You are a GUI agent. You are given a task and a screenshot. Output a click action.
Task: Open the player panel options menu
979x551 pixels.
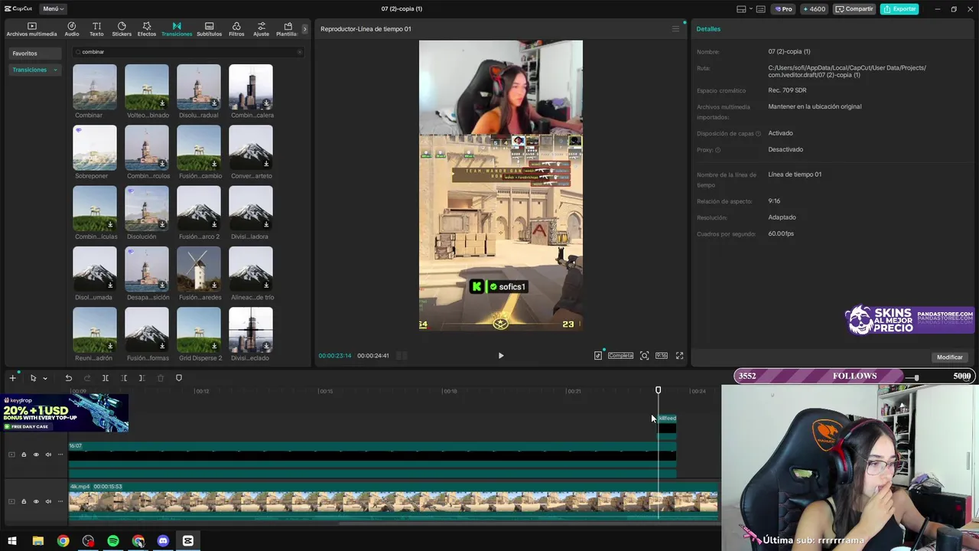click(675, 29)
